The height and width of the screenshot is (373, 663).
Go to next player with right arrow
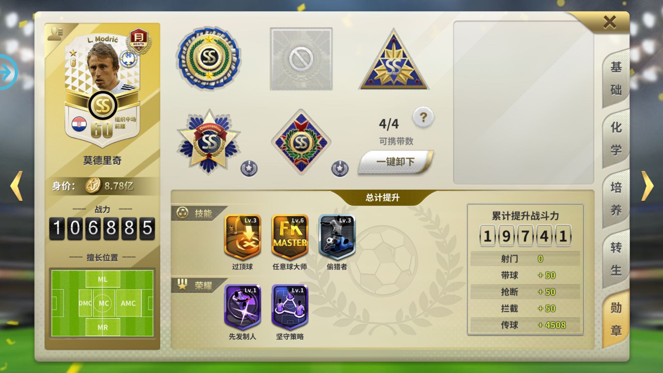coord(647,186)
